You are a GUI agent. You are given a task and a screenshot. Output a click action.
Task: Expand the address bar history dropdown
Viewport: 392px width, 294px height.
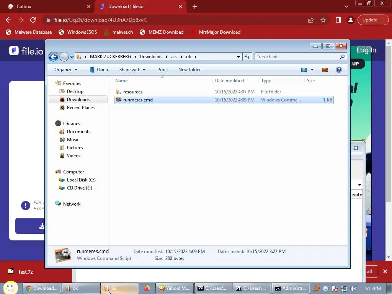(238, 57)
